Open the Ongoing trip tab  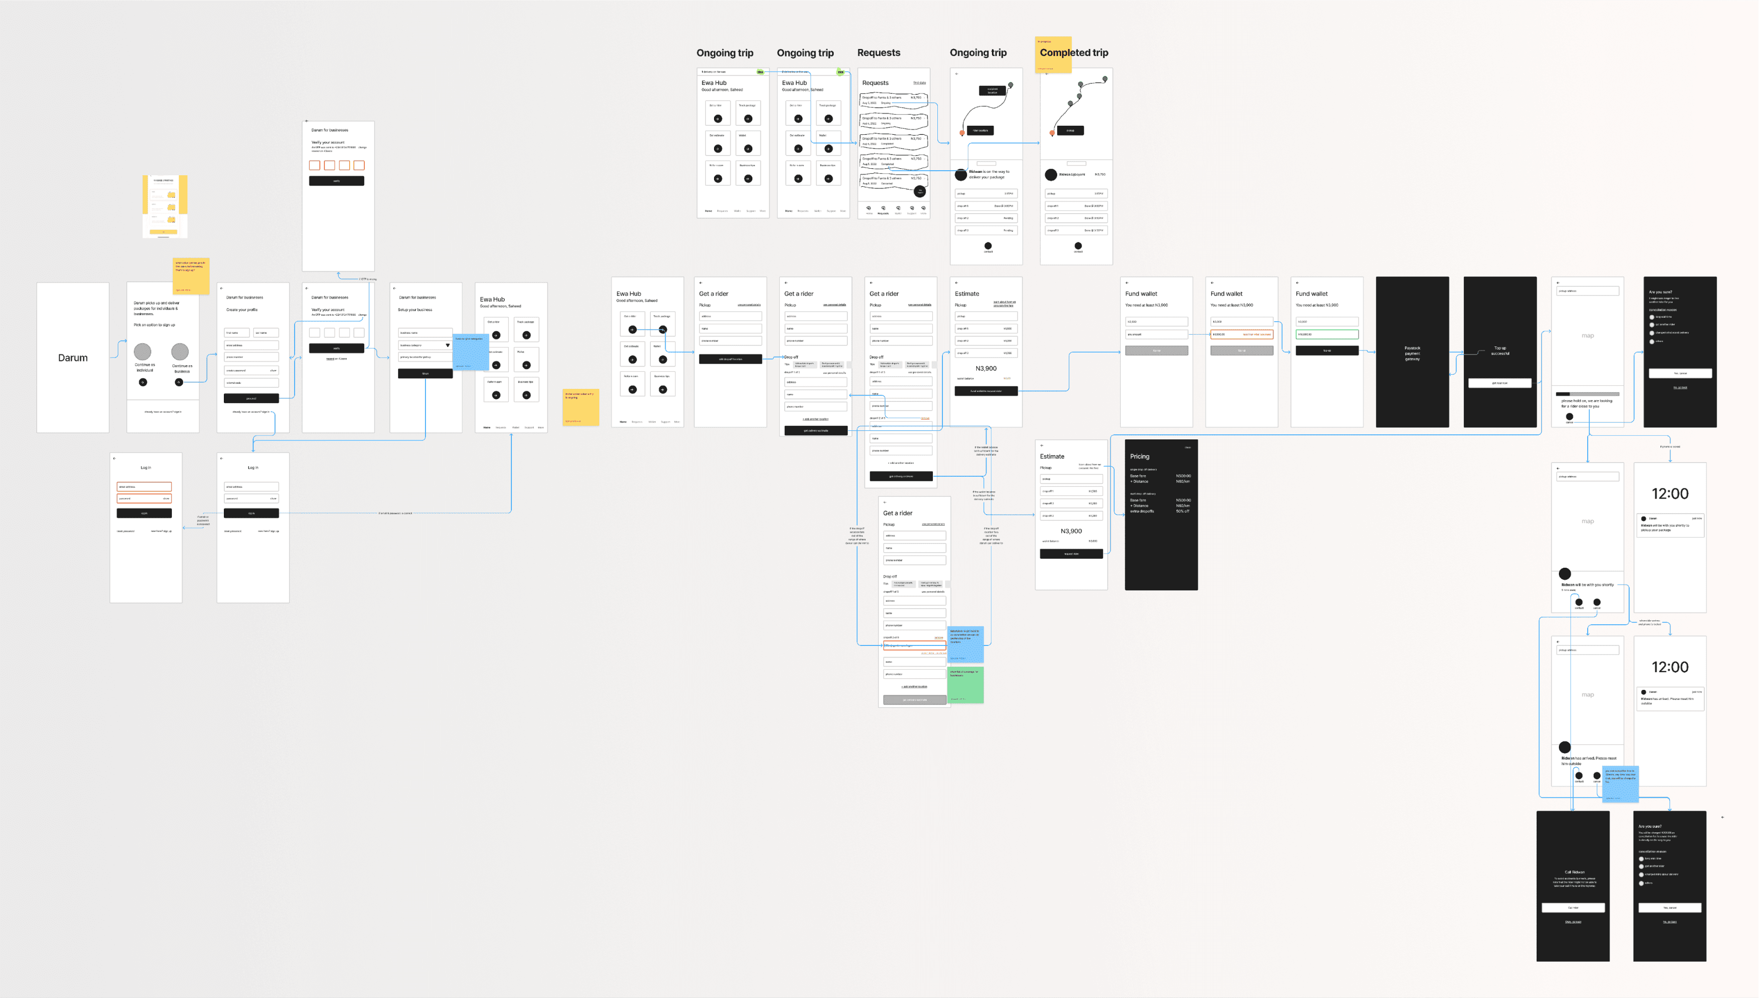tap(724, 52)
